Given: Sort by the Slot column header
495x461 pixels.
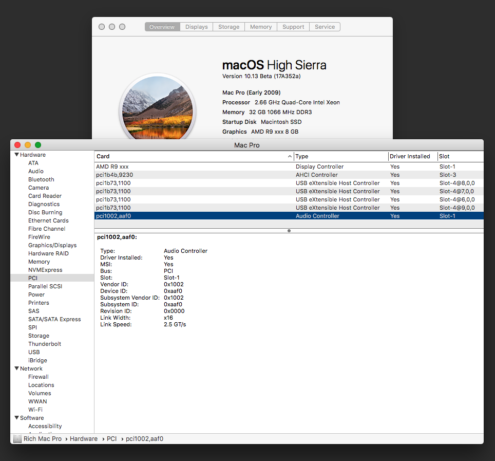Looking at the screenshot, I should (x=461, y=156).
